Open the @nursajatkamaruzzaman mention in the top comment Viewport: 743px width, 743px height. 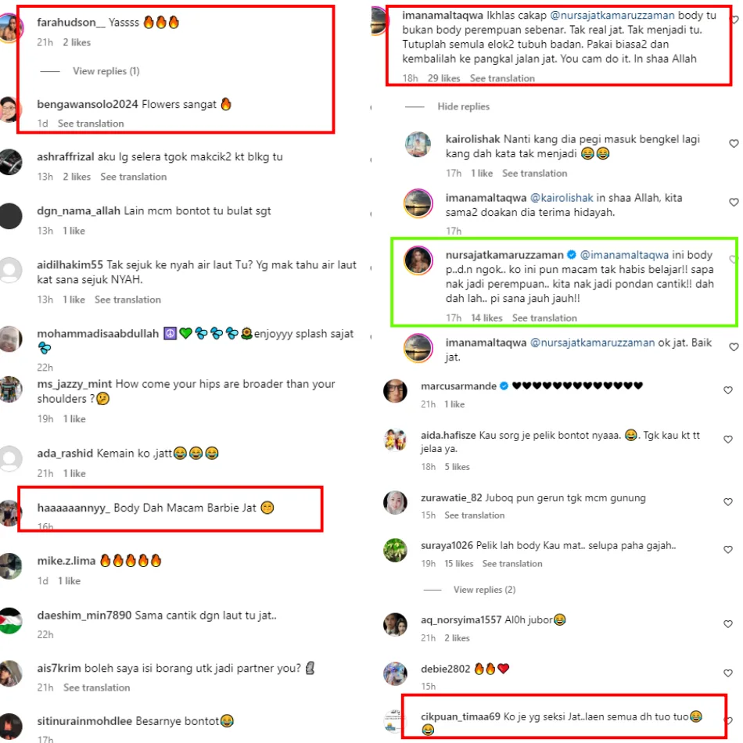click(x=612, y=15)
